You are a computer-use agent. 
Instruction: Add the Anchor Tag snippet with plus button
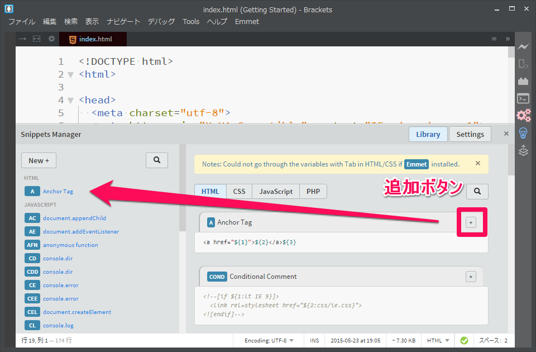click(471, 222)
